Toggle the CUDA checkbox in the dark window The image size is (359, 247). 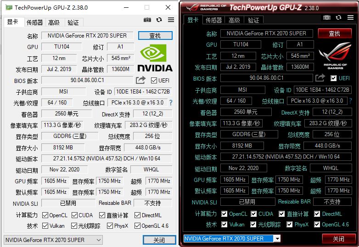pos(253,214)
